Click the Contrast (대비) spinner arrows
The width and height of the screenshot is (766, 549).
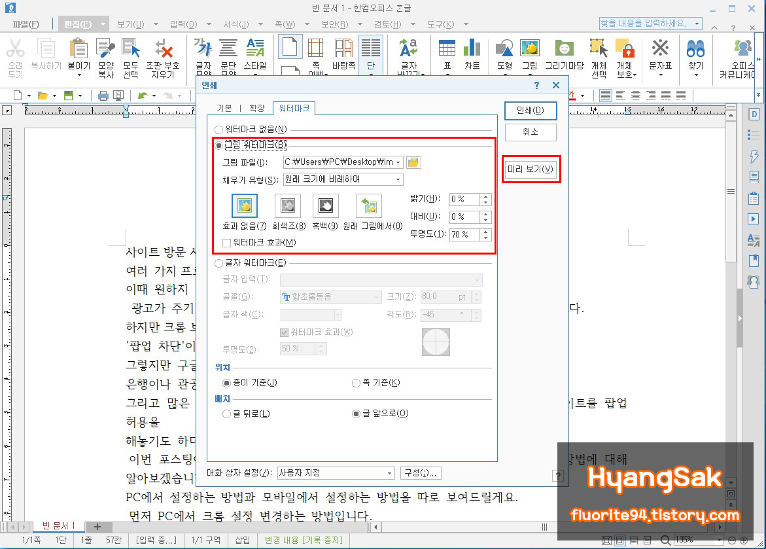tap(485, 217)
